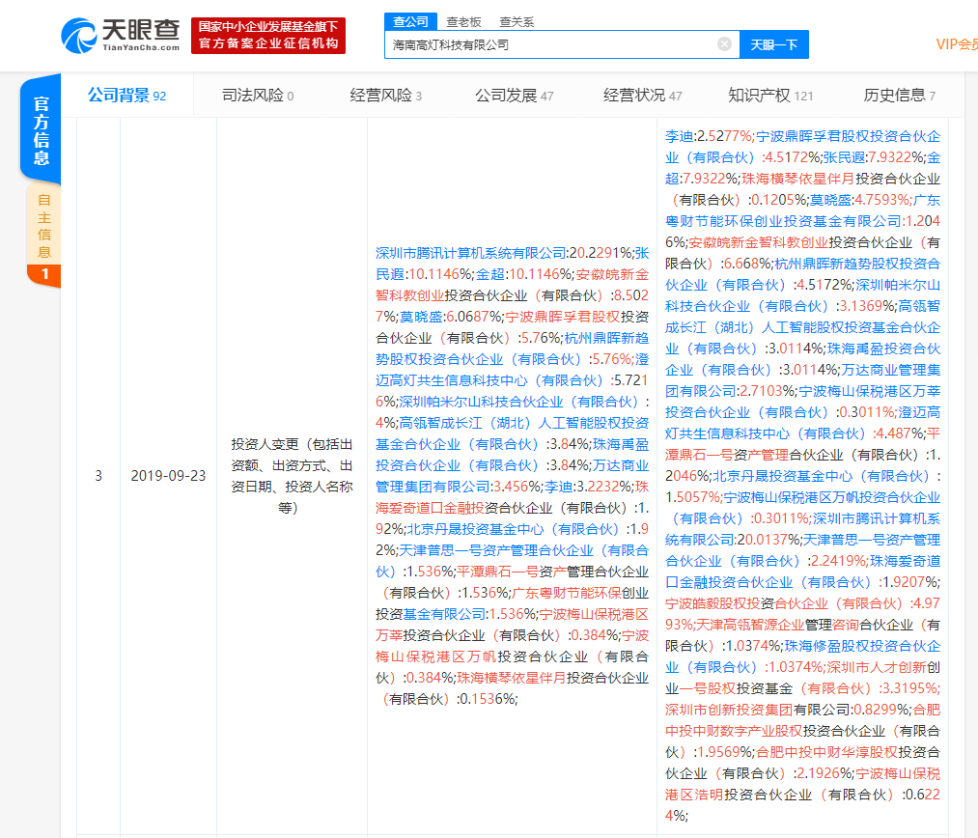Screen dimensions: 978x838
Task: Select the 投资人变更 change item cell
Action: coord(292,476)
